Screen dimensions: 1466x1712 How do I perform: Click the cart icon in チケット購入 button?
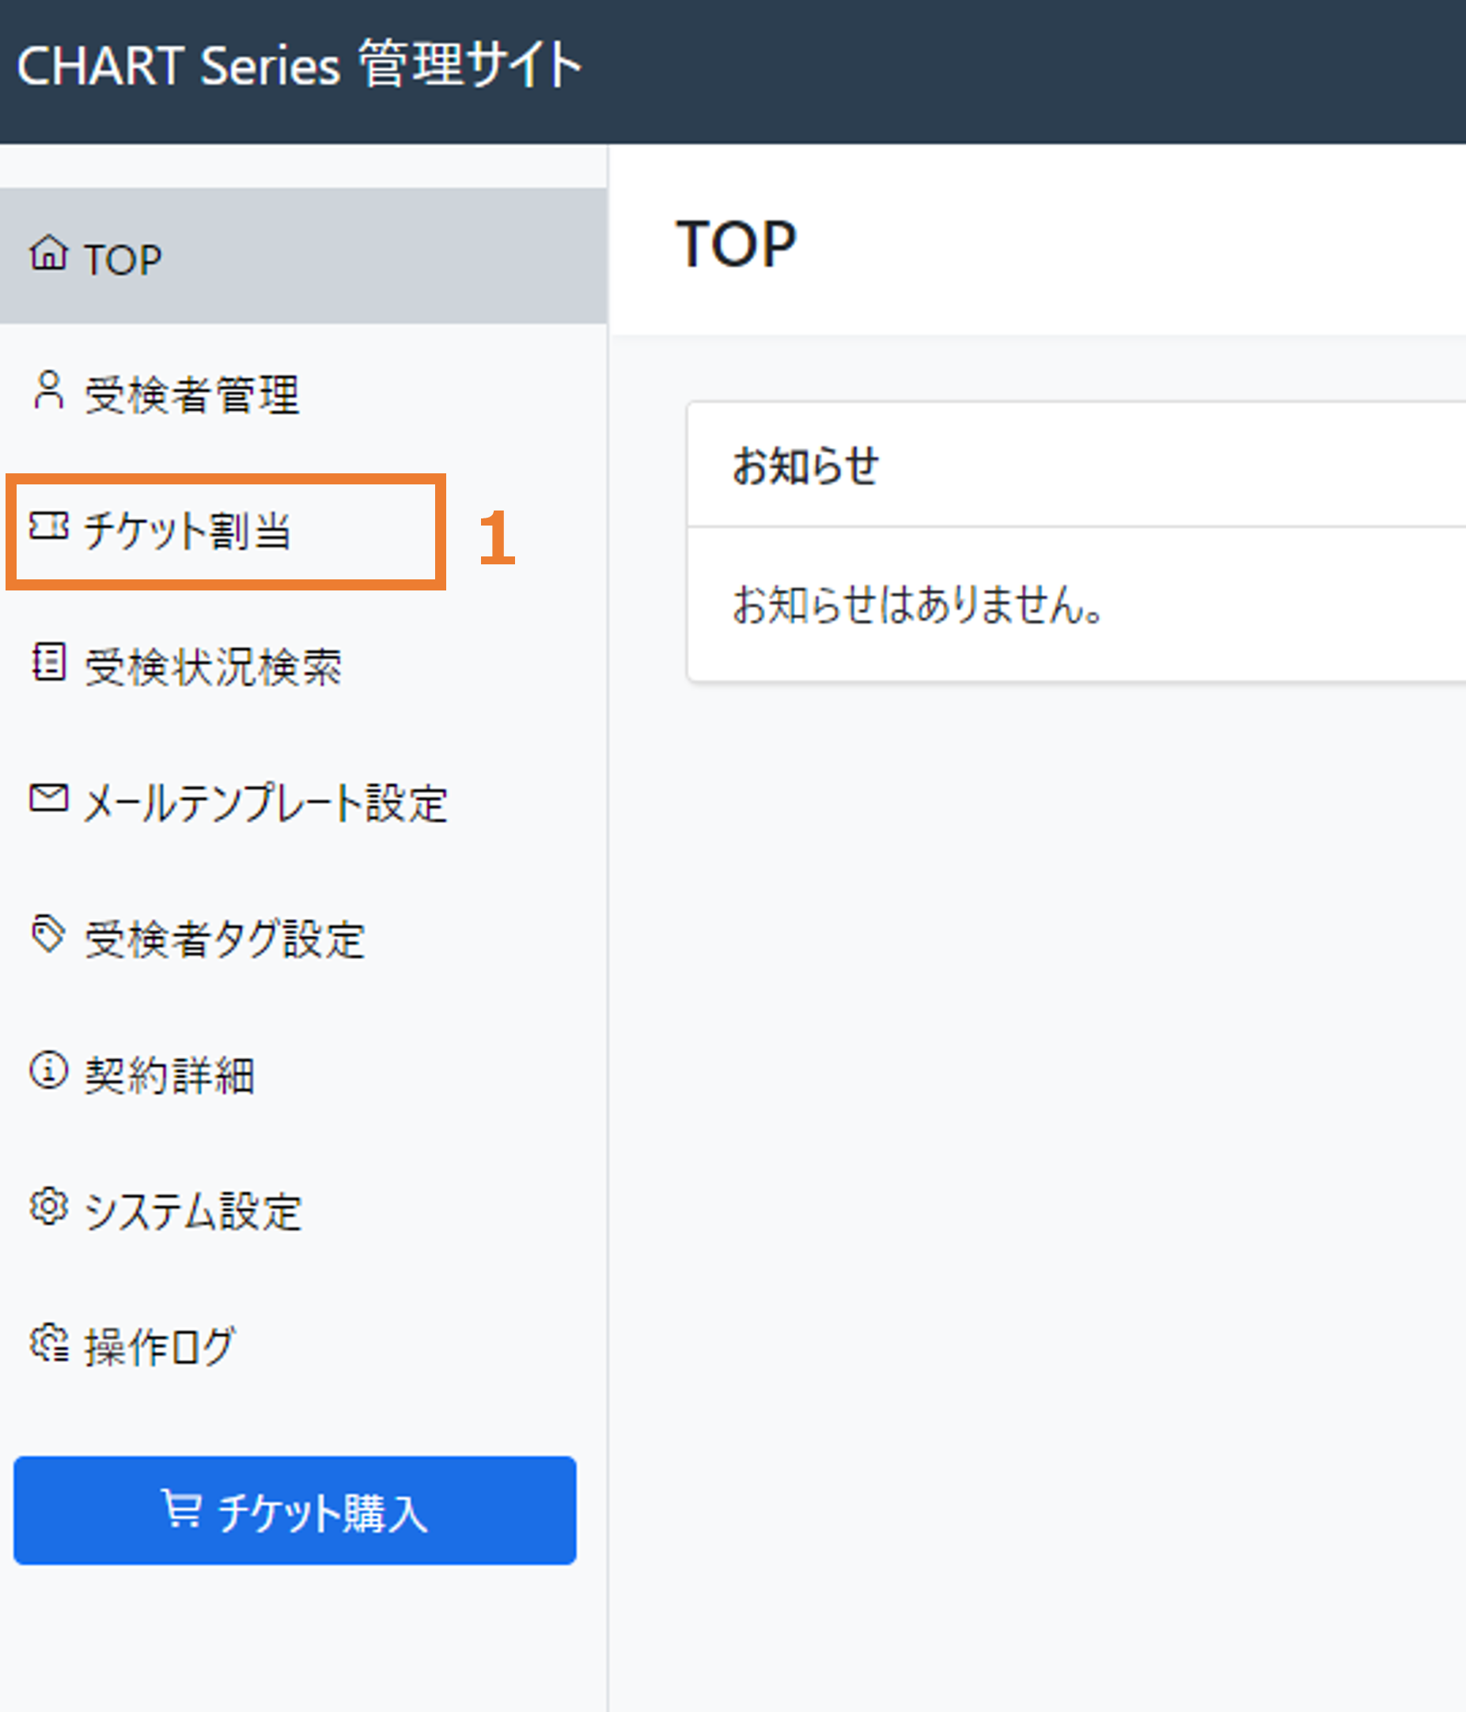(x=181, y=1509)
